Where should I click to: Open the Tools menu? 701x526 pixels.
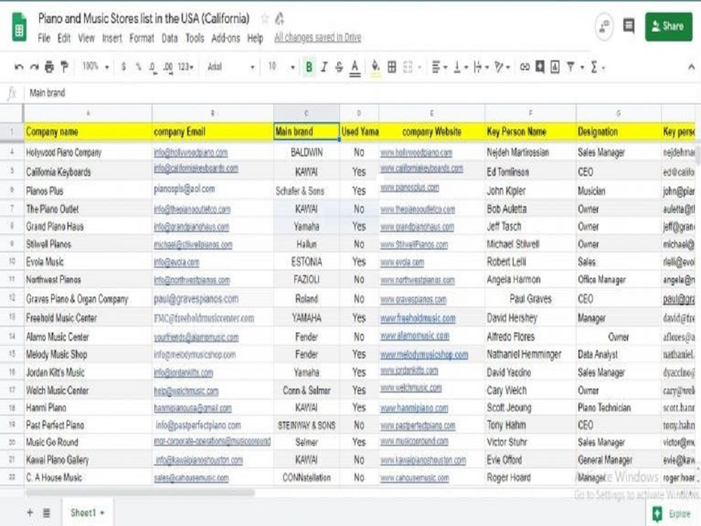194,38
